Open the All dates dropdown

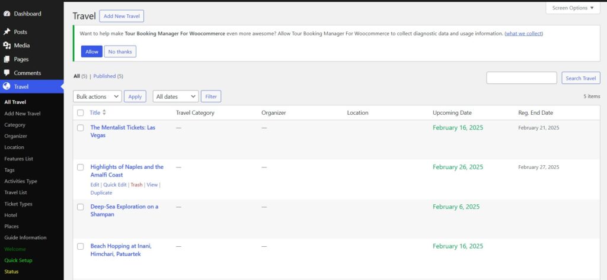[175, 96]
